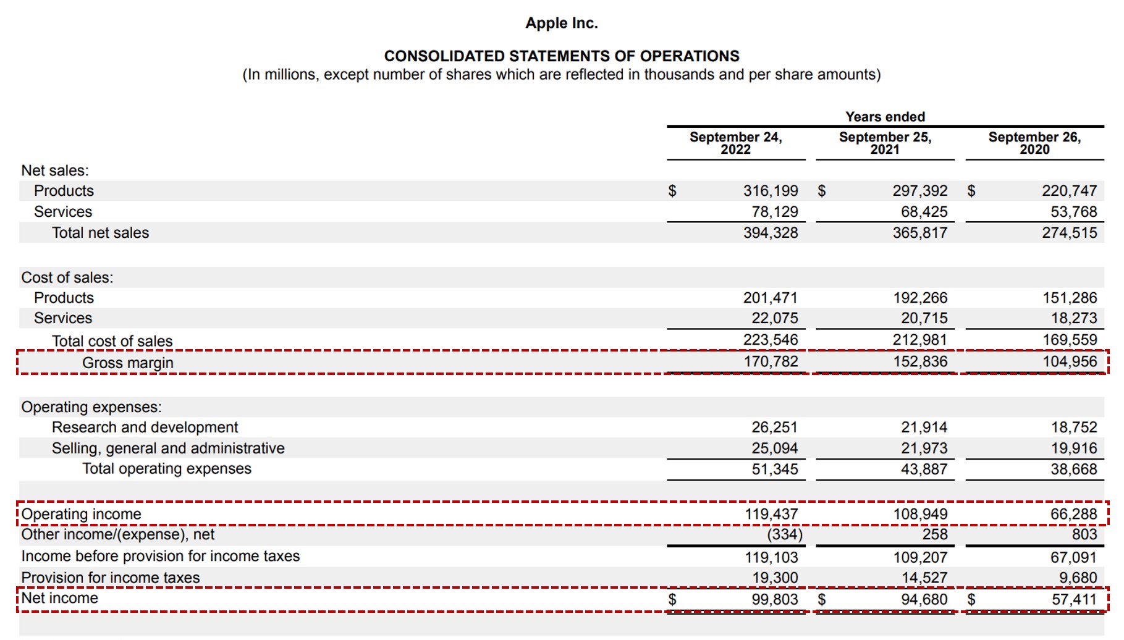Click the Products row under Net sales

[64, 191]
